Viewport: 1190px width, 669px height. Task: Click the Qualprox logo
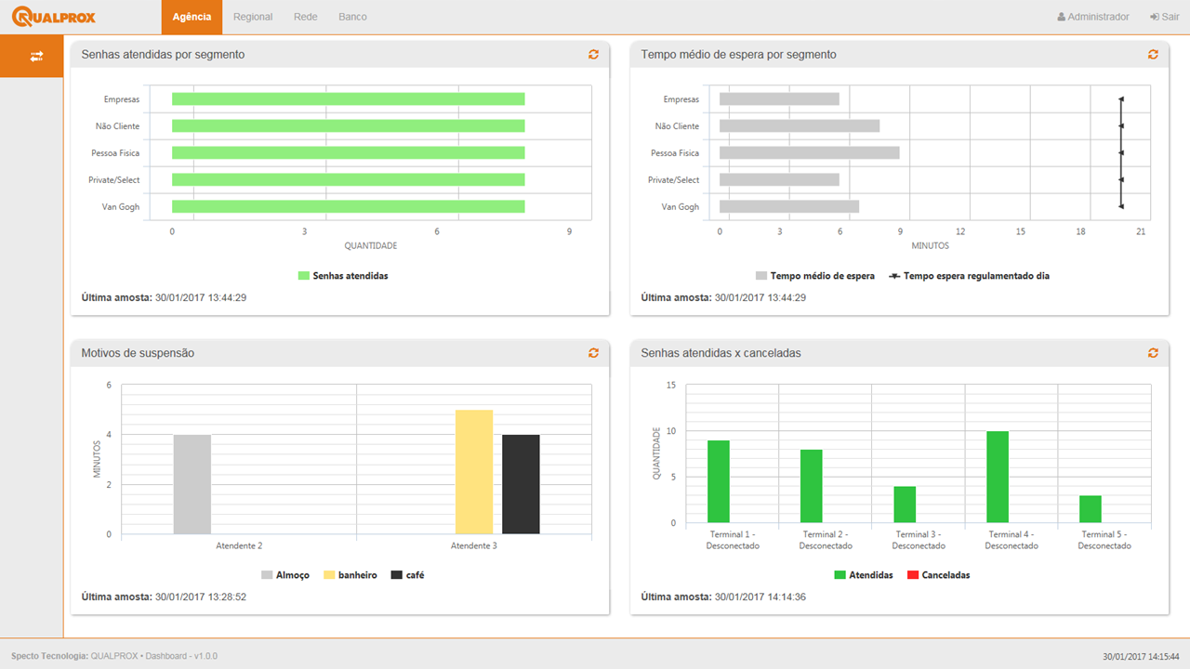(x=54, y=17)
